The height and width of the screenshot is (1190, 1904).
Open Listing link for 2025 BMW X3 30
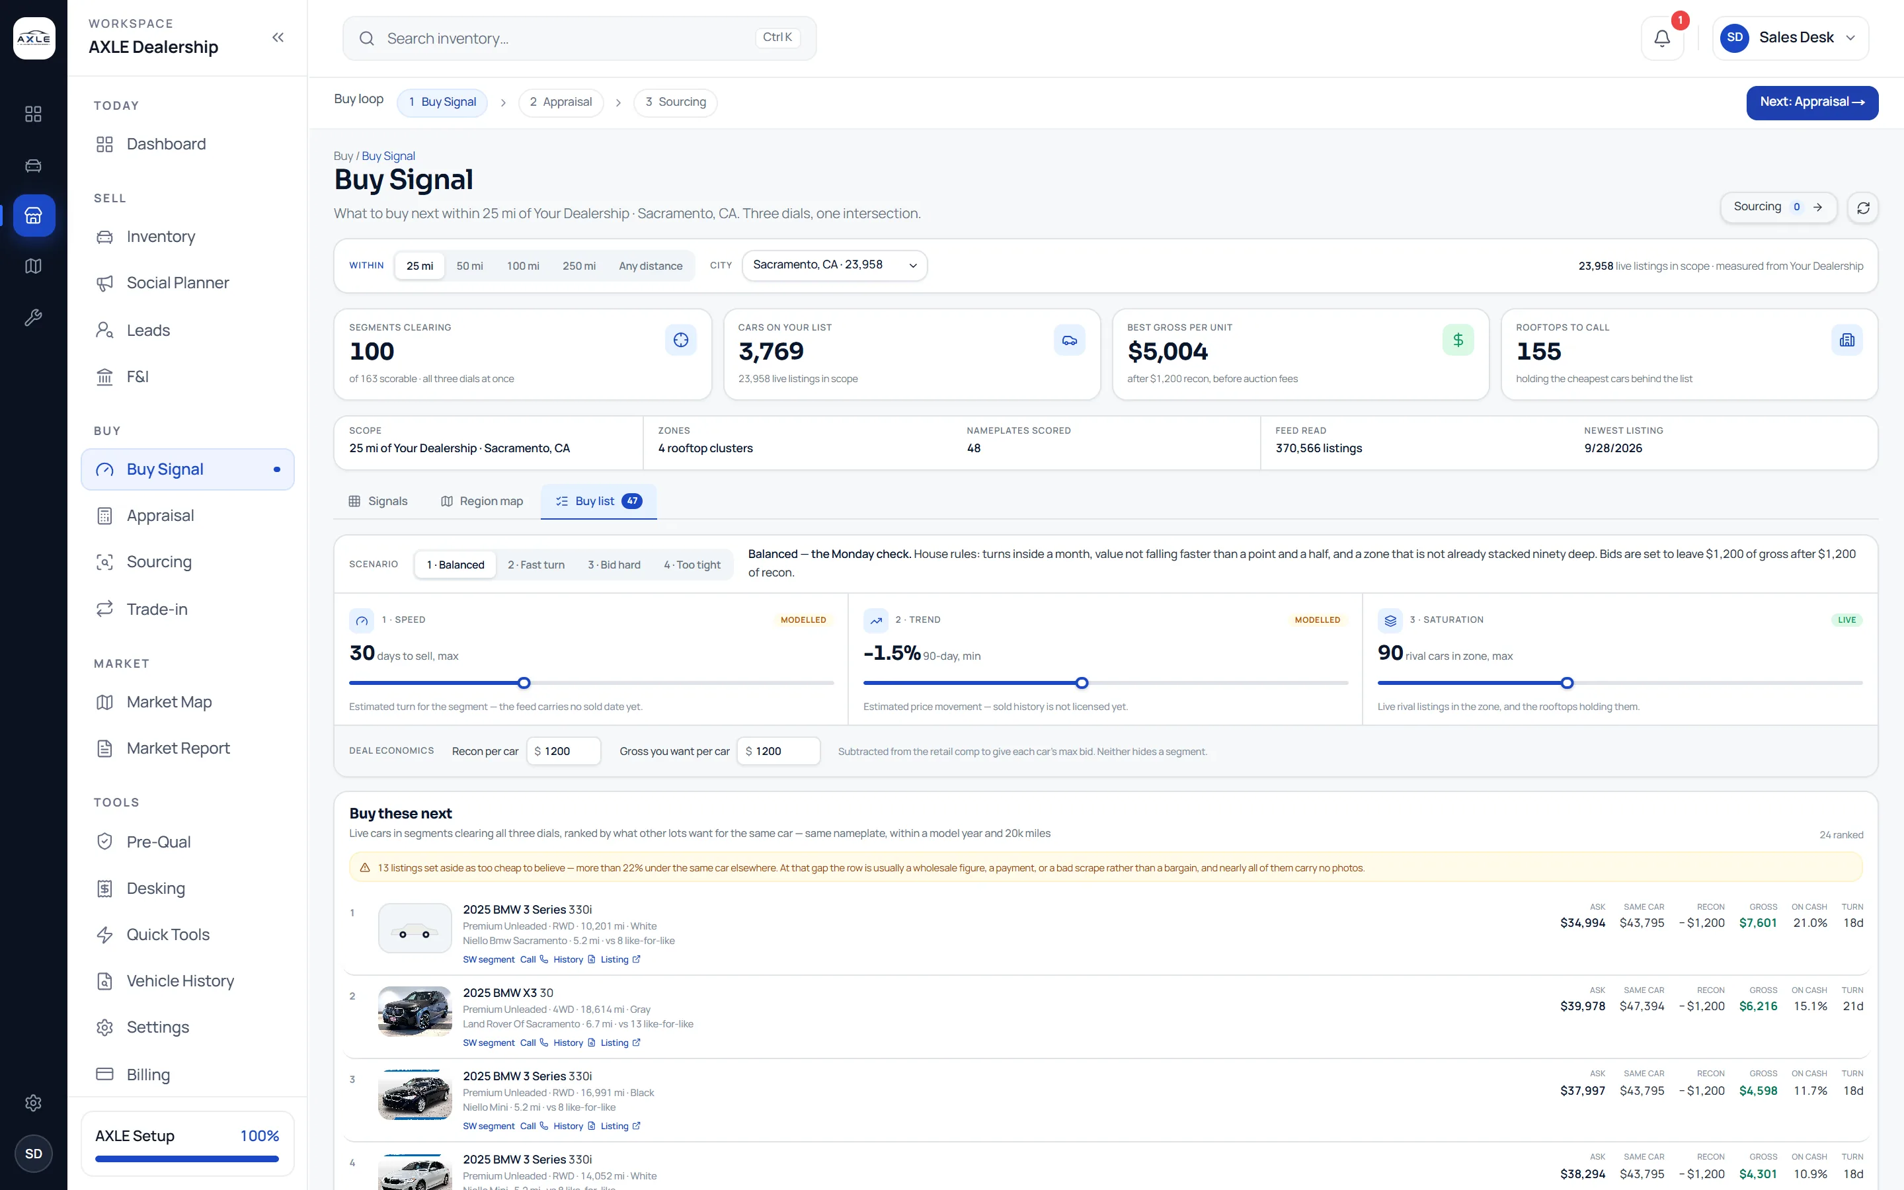pos(620,1043)
